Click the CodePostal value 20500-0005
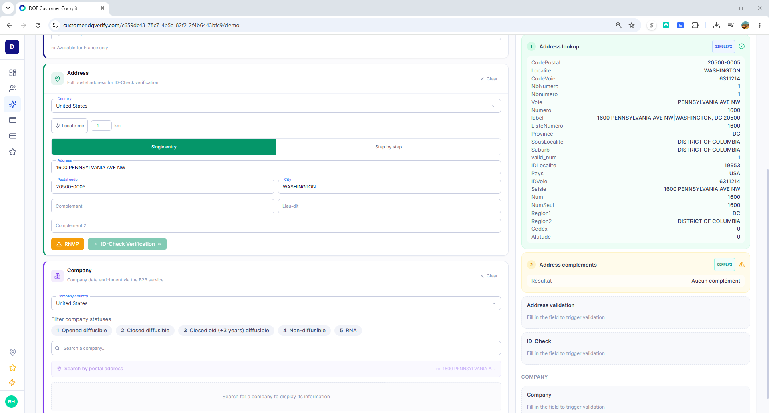Screen dimensions: 769x413 point(724,63)
